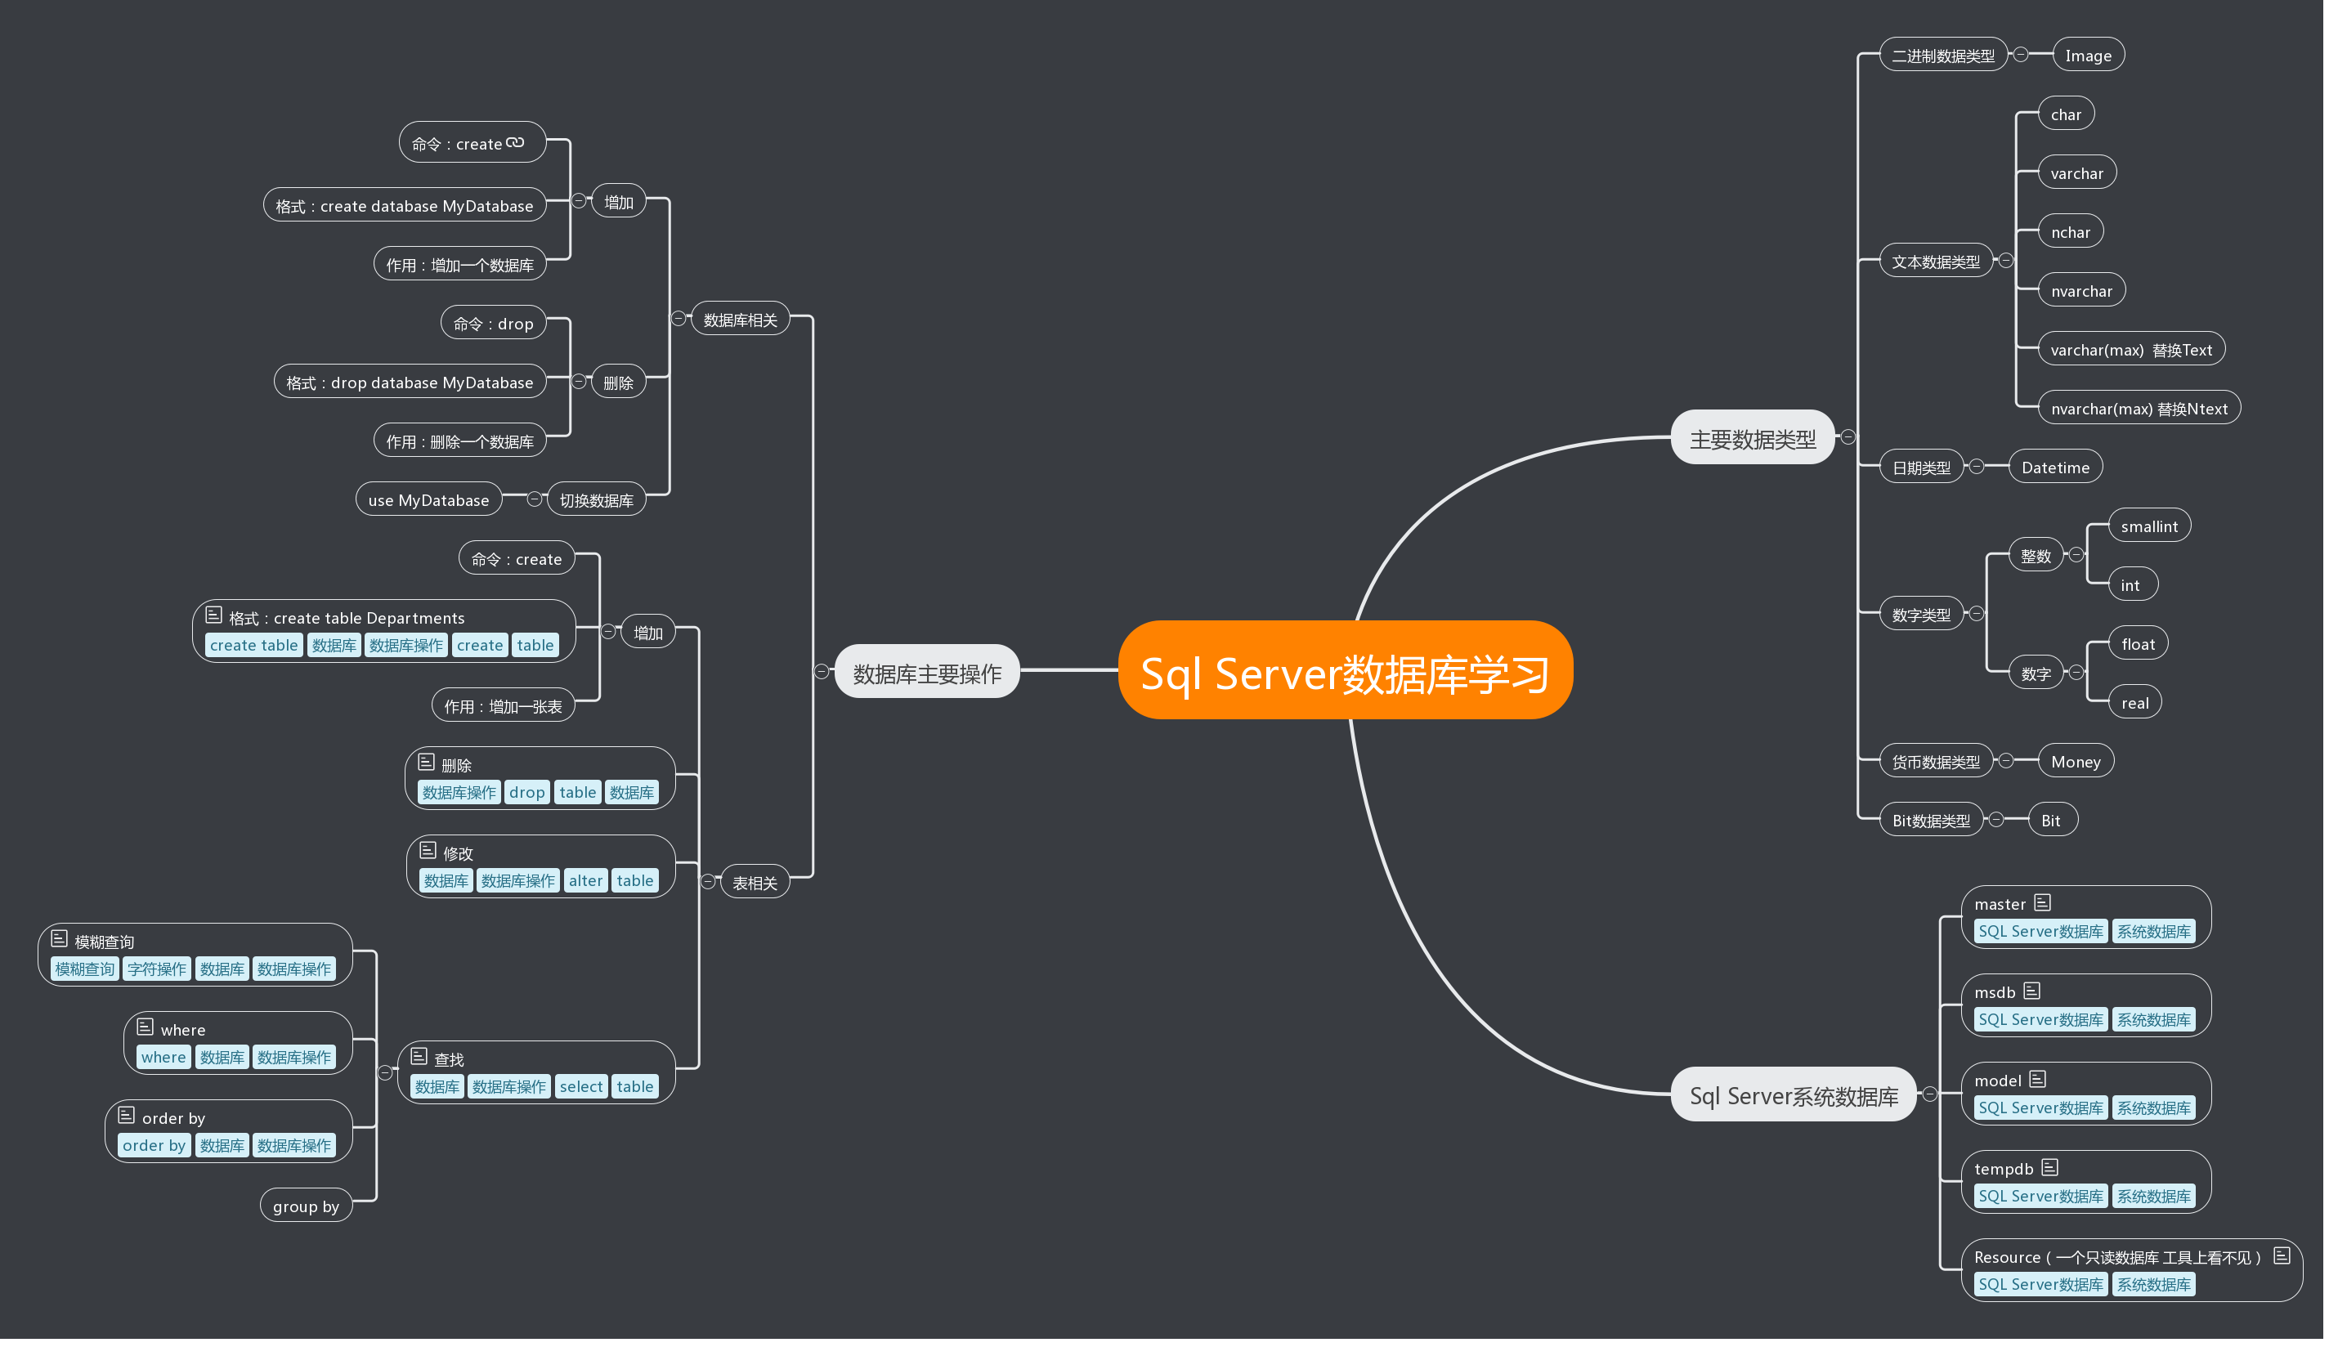Click the note icon on Resource node
The height and width of the screenshot is (1347, 2338).
point(2282,1255)
